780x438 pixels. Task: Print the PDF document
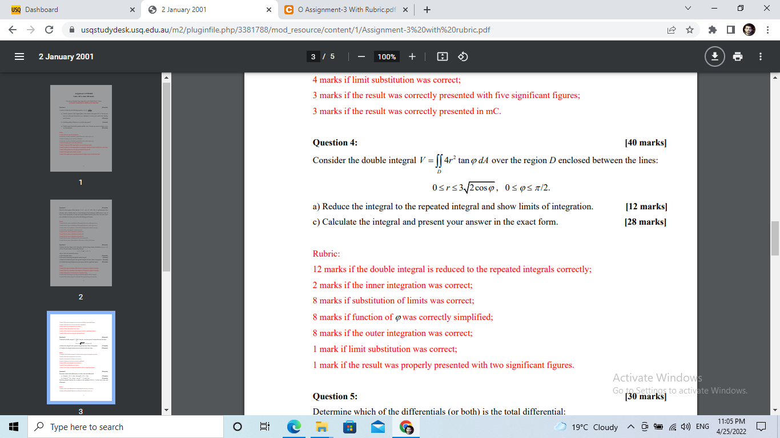(738, 56)
